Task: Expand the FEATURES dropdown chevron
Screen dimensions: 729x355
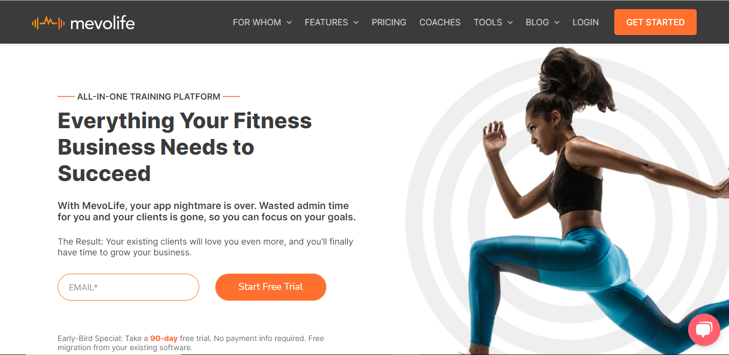Action: click(x=356, y=23)
